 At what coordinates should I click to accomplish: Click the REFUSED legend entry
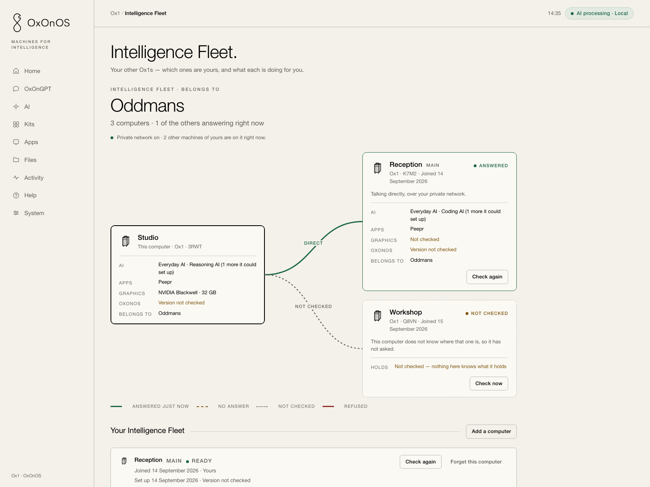click(x=345, y=406)
